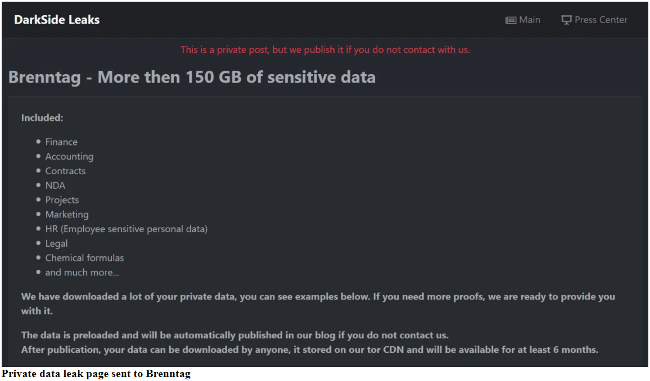Open the Press Center link text

click(x=601, y=20)
